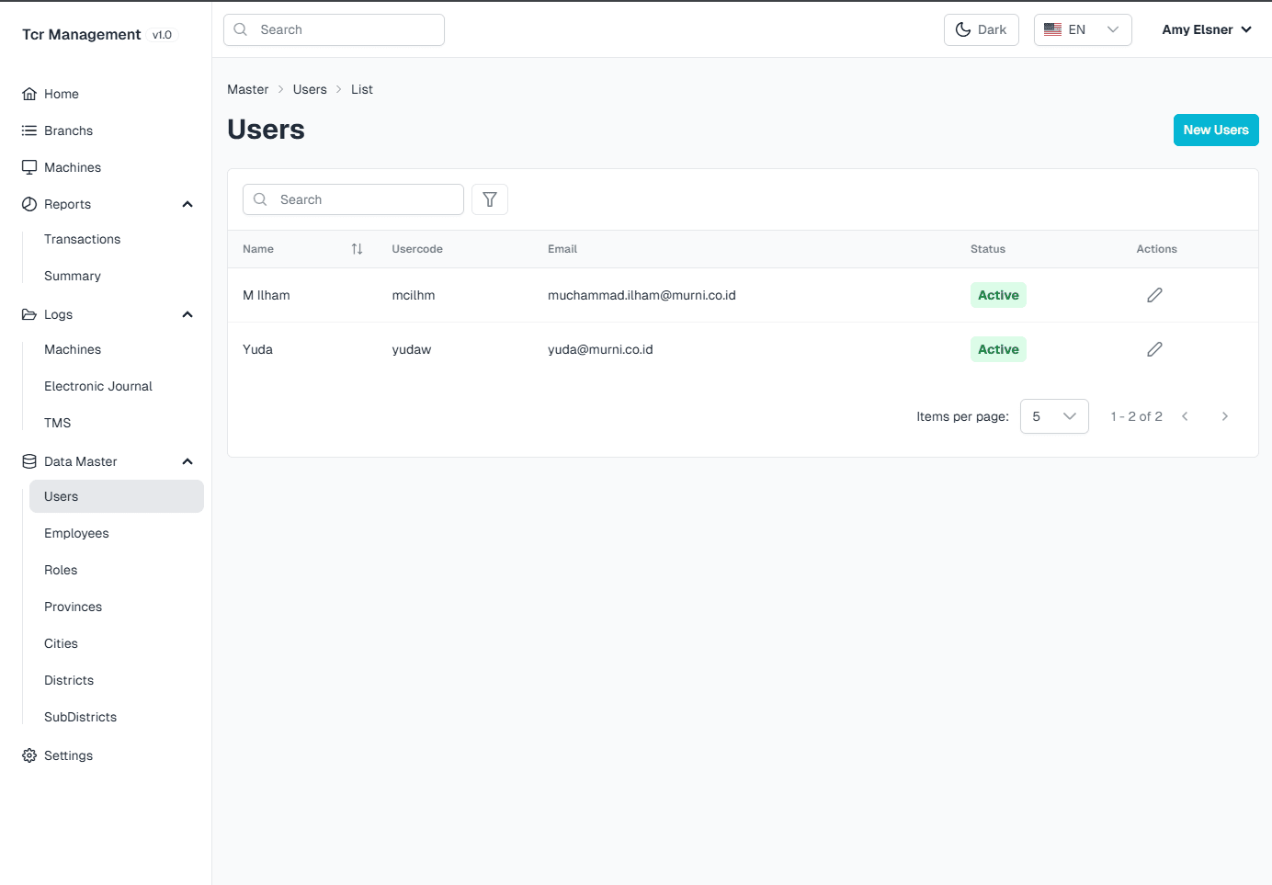Image resolution: width=1272 pixels, height=885 pixels.
Task: Open Machines under Logs
Action: coord(73,349)
